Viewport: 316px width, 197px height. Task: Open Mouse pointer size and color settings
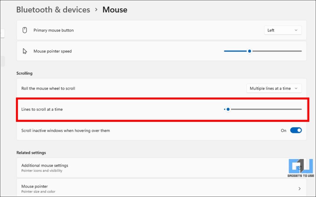[x=162, y=188]
